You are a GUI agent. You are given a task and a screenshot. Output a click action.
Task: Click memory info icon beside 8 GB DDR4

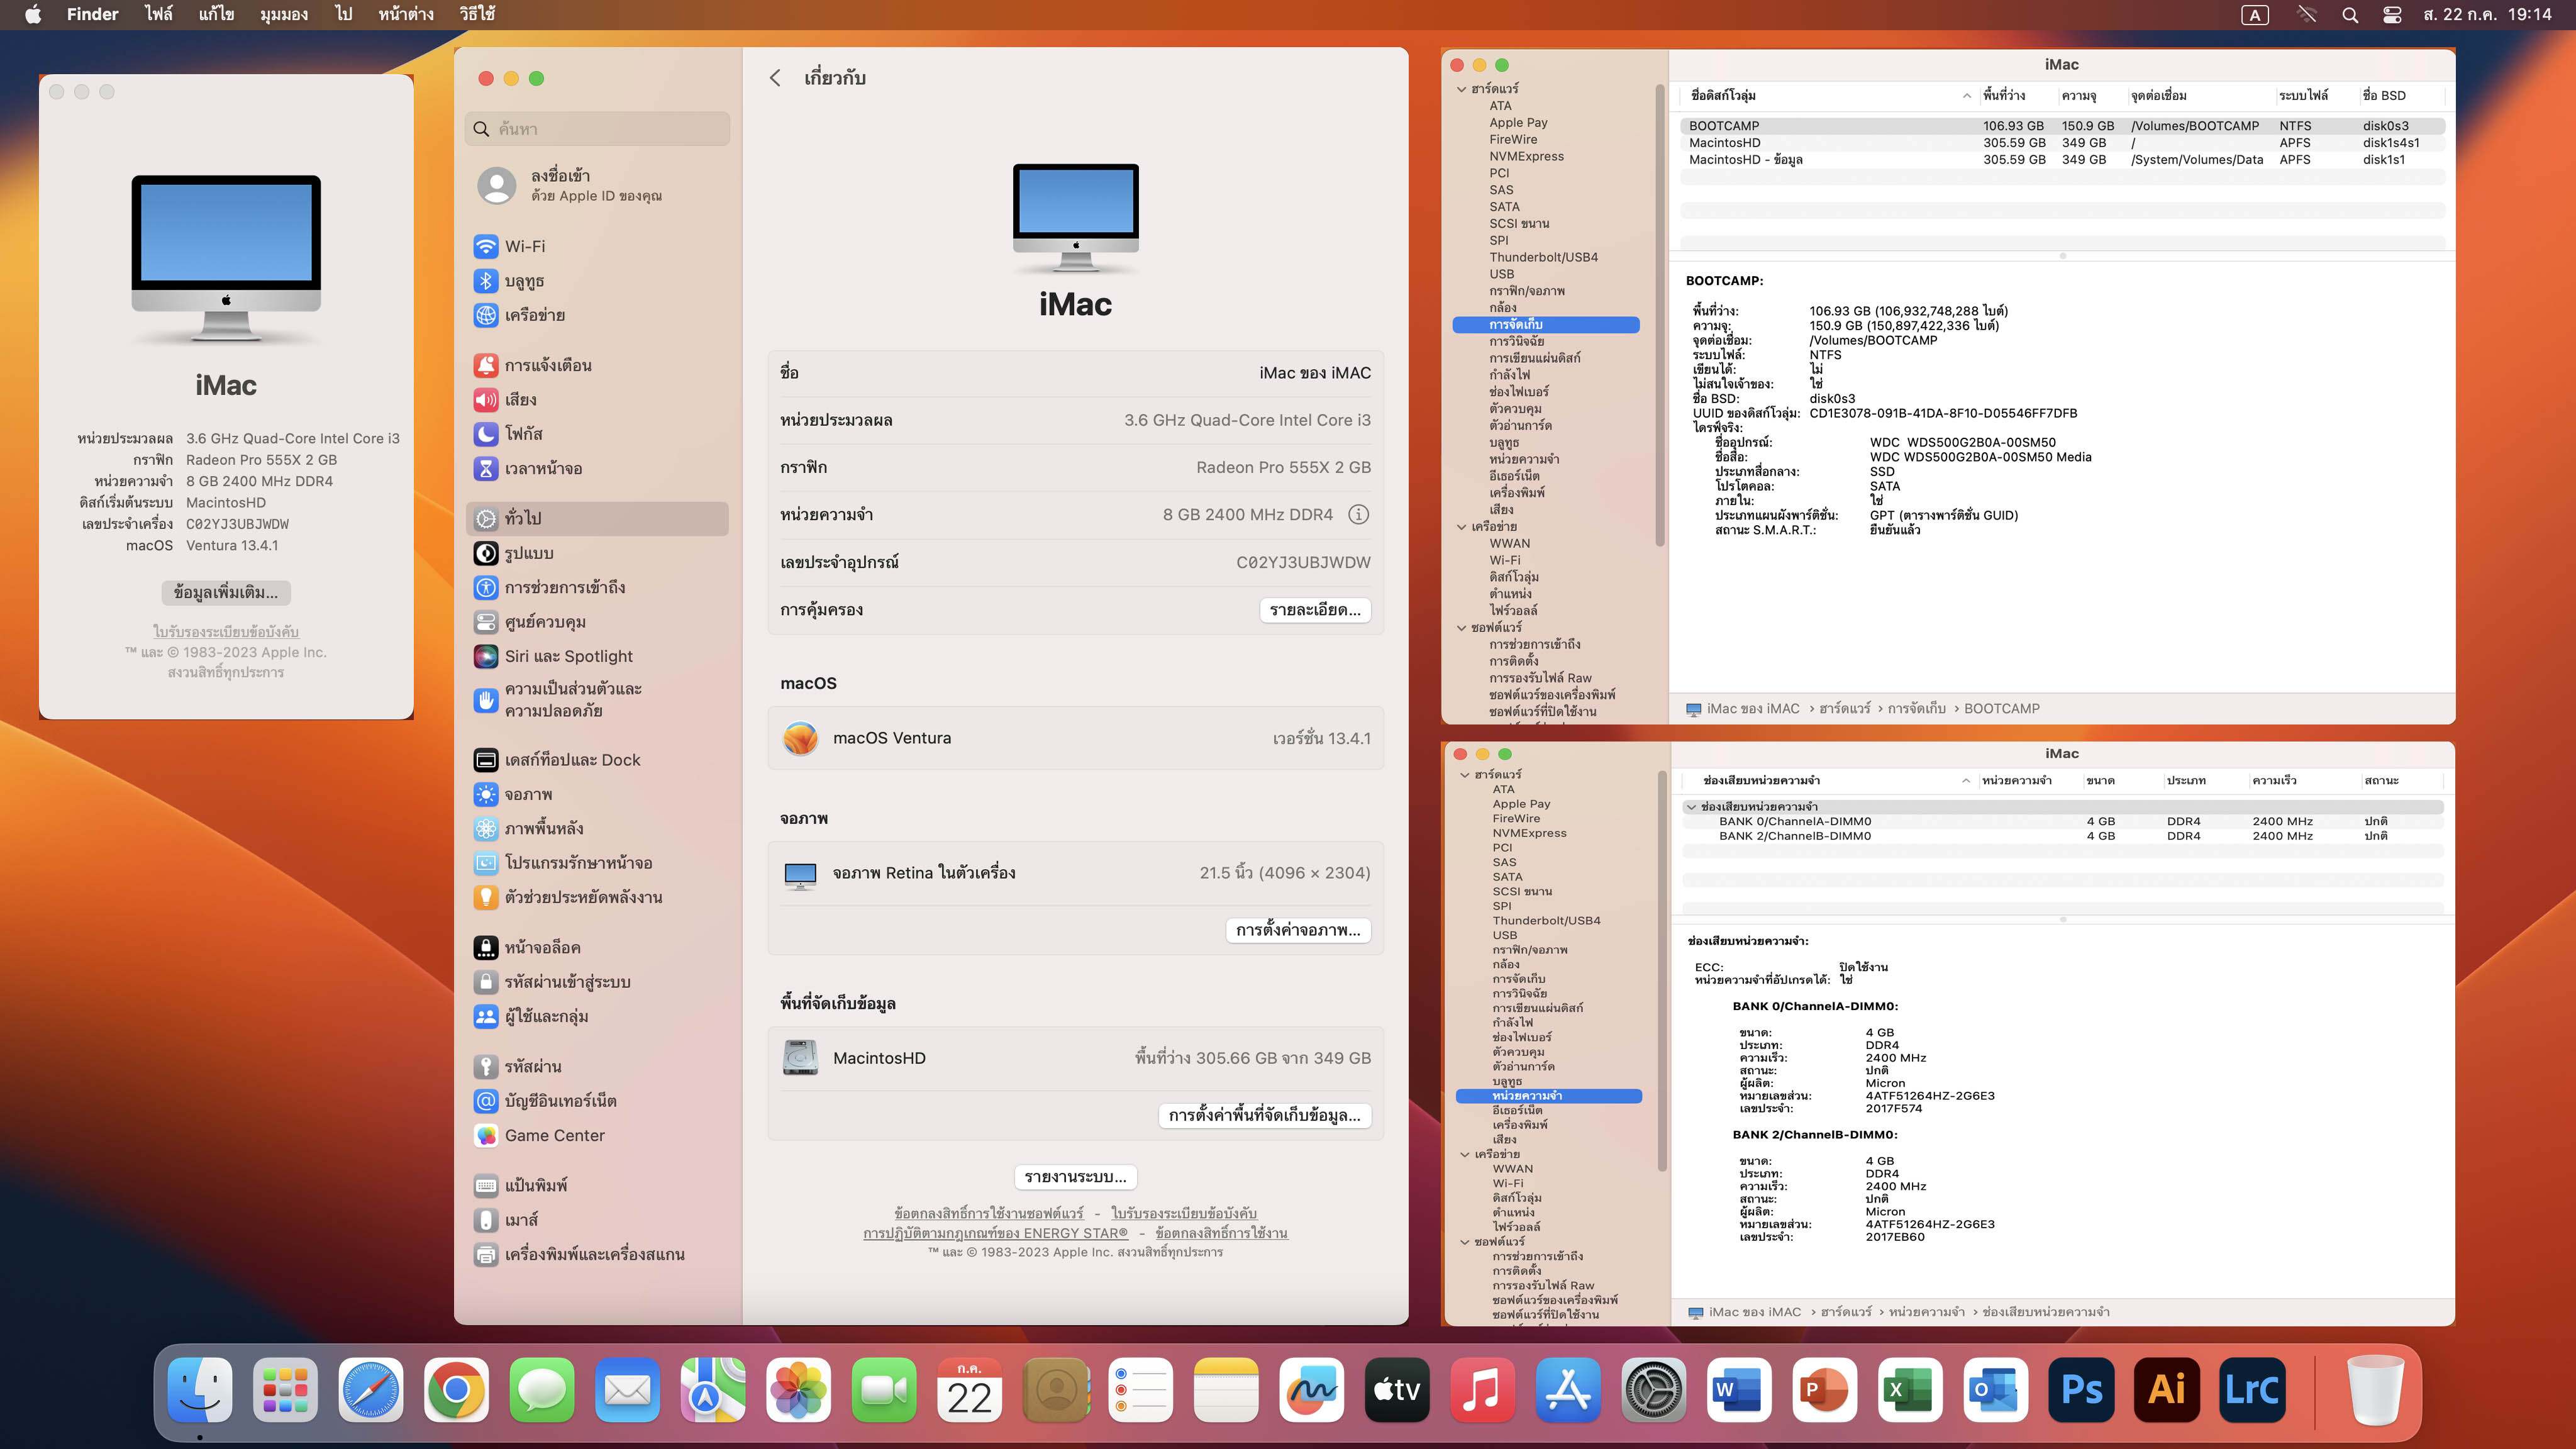pos(1358,514)
